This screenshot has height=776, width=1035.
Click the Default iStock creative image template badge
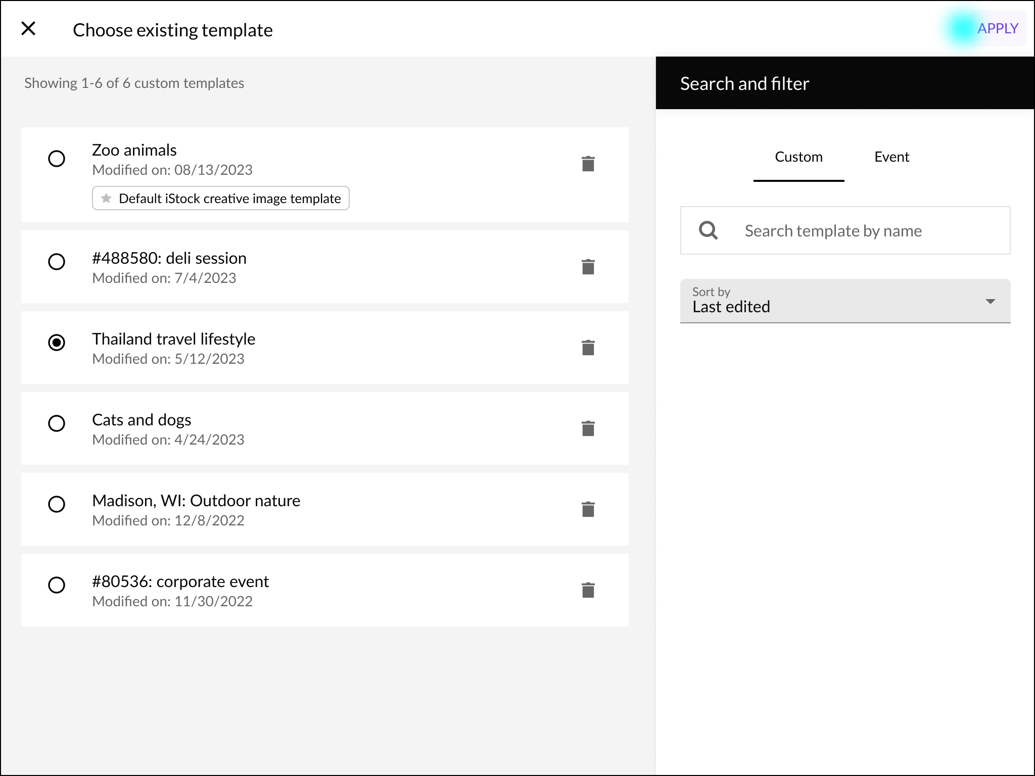tap(221, 198)
